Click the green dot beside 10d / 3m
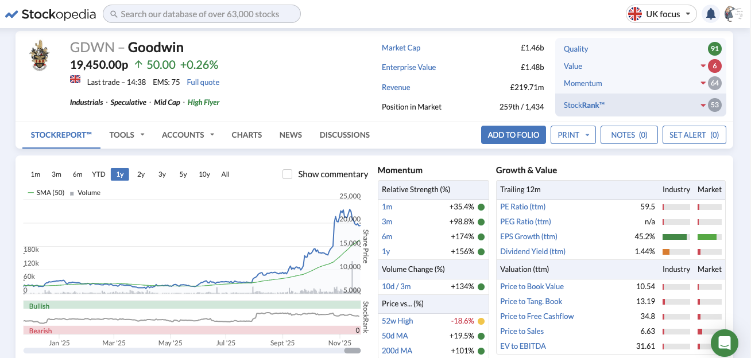 (481, 286)
